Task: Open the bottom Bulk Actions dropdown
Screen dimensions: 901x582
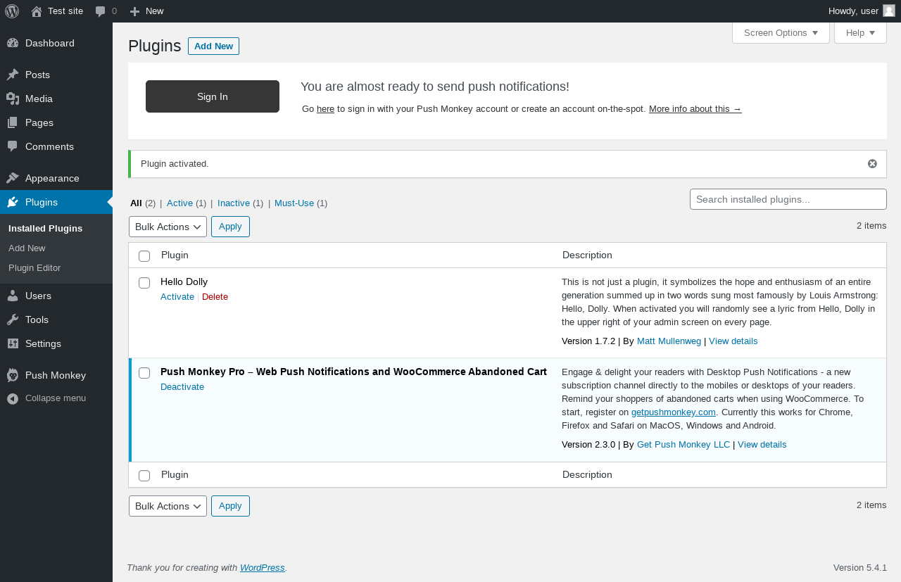Action: [x=168, y=506]
